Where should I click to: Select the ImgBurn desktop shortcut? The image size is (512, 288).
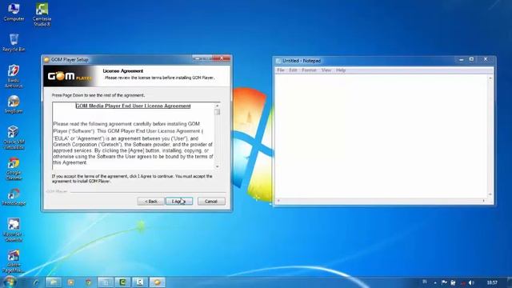[14, 105]
